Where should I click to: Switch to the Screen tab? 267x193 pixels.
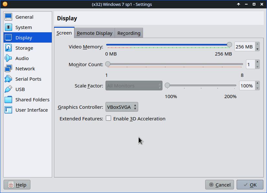pyautogui.click(x=64, y=33)
